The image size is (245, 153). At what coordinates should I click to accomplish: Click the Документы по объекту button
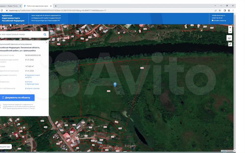(17, 98)
